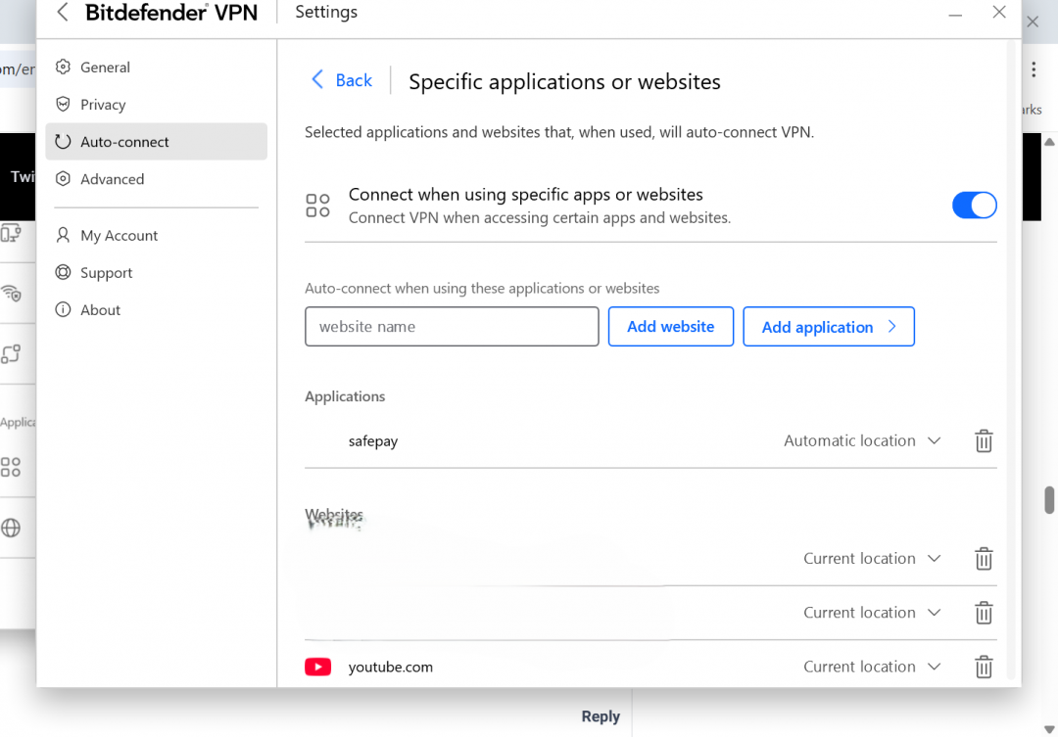
Task: Click the YouTube logo icon
Action: 317,667
